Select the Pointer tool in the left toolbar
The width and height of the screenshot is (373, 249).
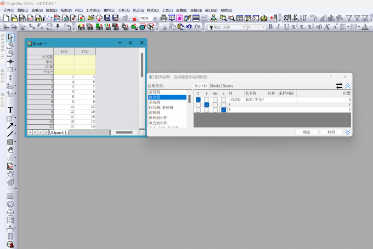pyautogui.click(x=10, y=37)
